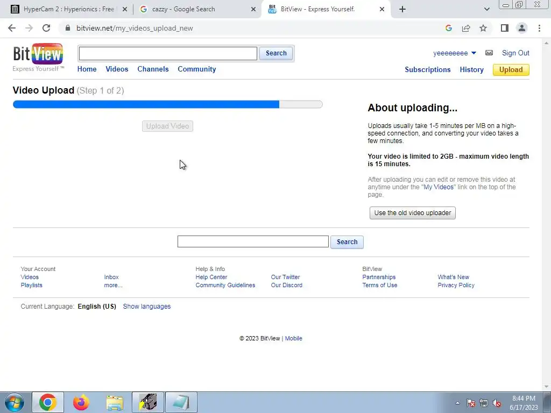Open History link

(471, 69)
